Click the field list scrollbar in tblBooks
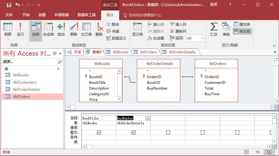The image size is (279, 156). (119, 85)
